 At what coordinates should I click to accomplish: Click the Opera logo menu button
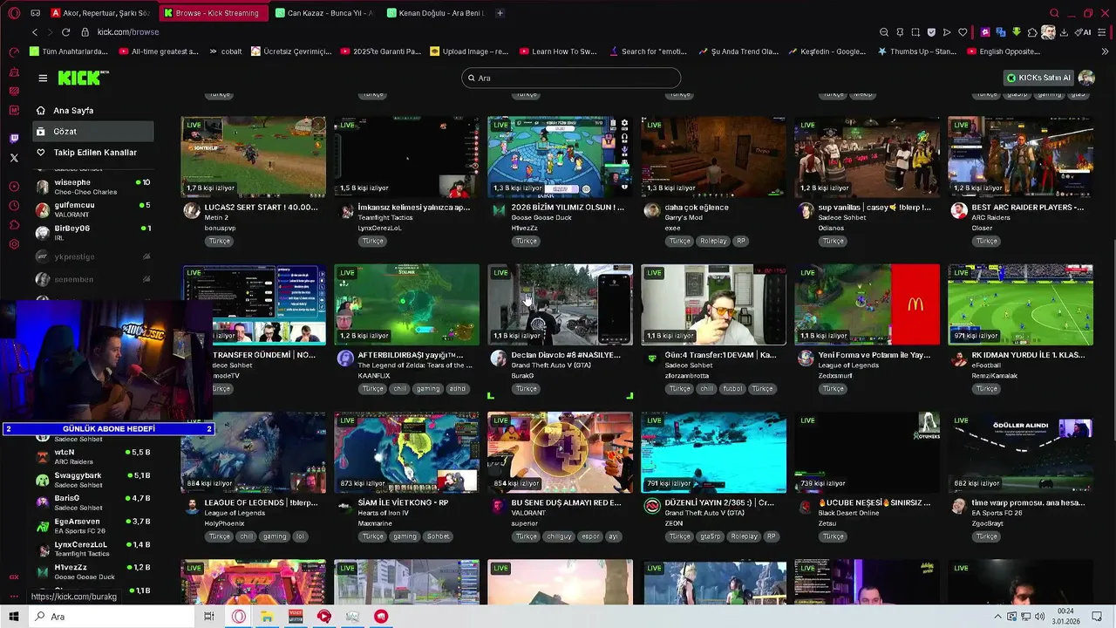click(14, 13)
